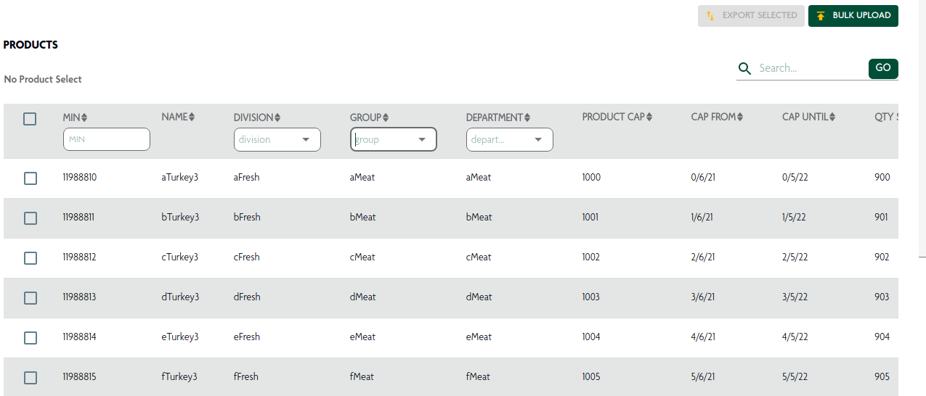Click the PRODUCTS heading

31,45
